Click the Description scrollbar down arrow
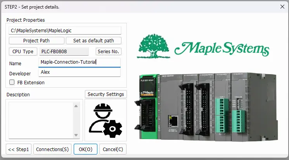289x160 pixels. (76, 135)
